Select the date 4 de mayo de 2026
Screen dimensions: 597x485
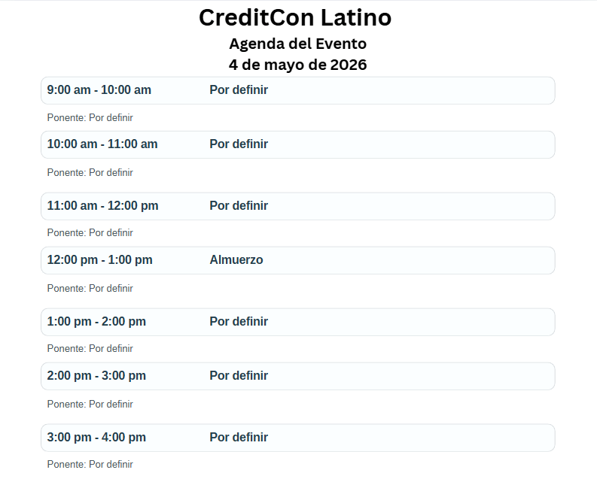[297, 65]
